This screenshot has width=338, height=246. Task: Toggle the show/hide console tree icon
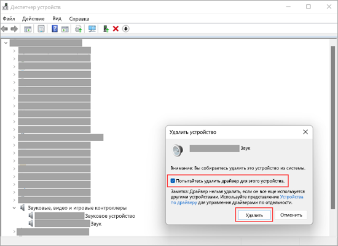28,29
